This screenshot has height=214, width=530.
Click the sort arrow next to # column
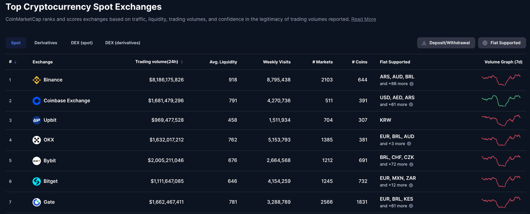coord(15,62)
